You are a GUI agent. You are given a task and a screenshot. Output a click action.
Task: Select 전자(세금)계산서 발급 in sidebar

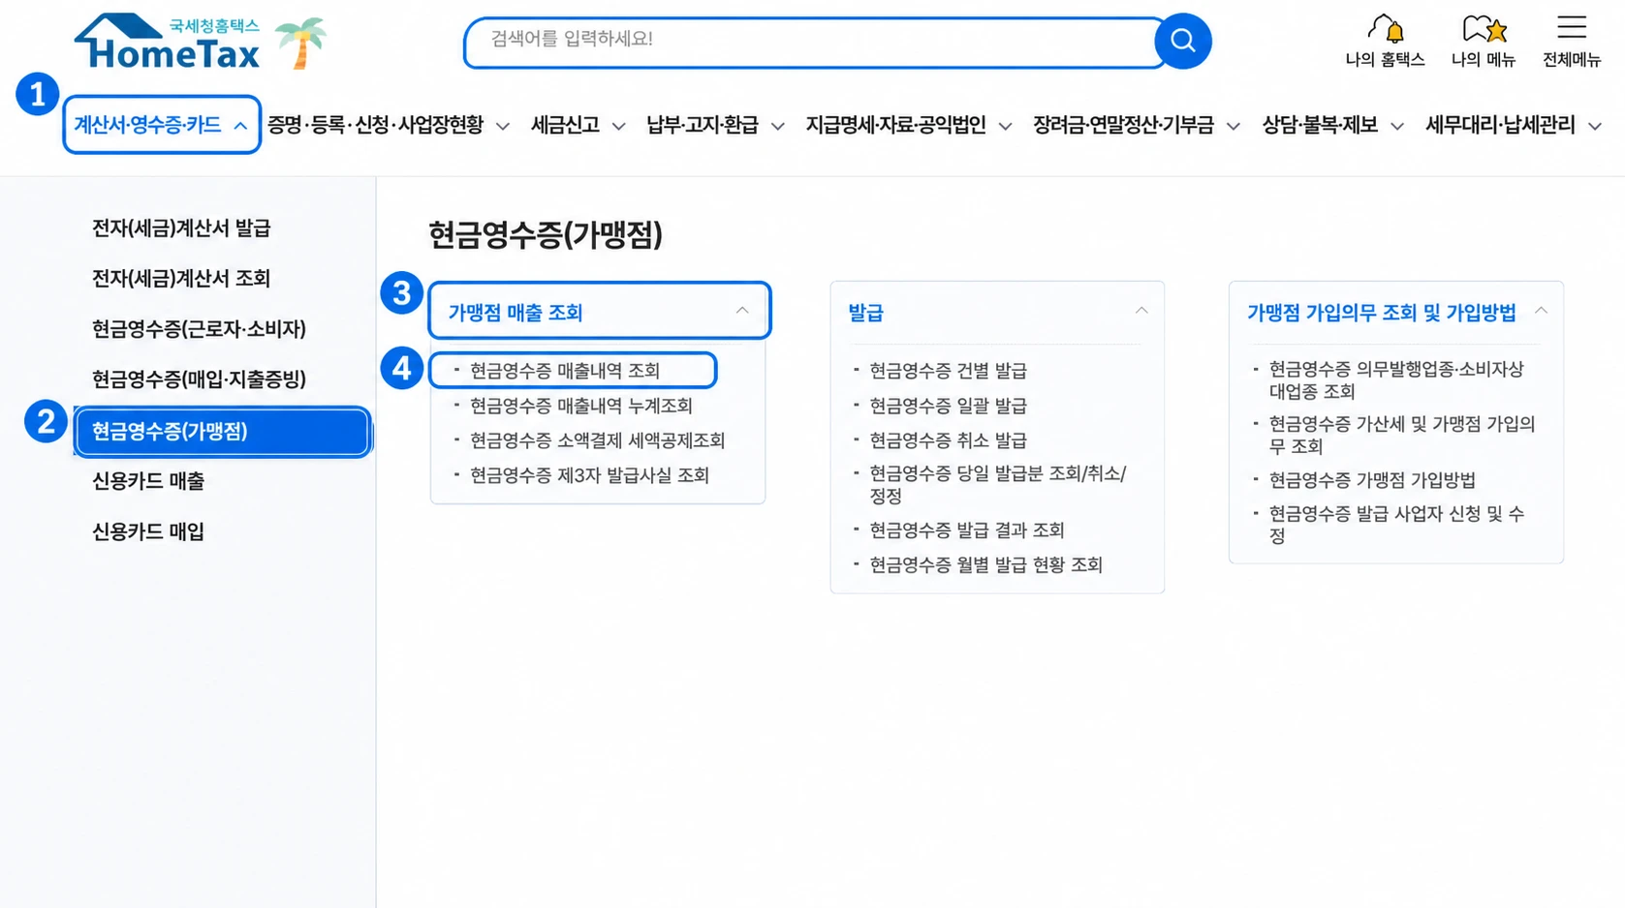click(x=181, y=228)
